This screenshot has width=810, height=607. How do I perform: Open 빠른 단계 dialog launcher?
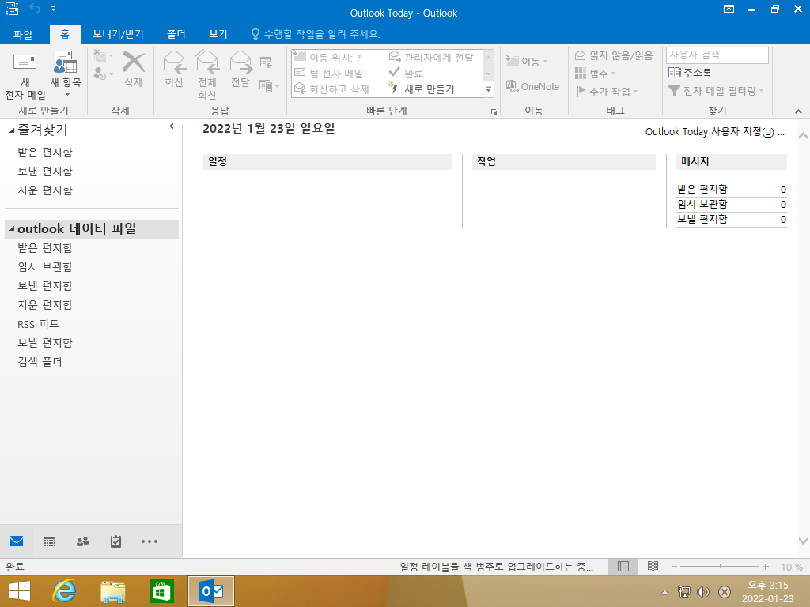494,111
